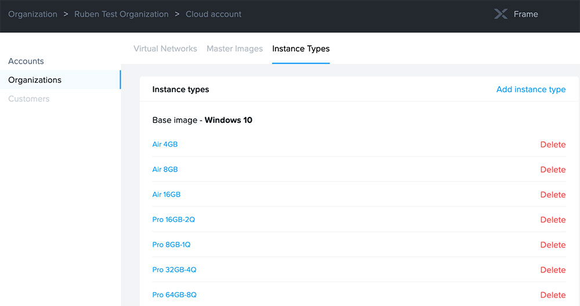580x306 pixels.
Task: Select the Instance Types tab
Action: pyautogui.click(x=300, y=49)
